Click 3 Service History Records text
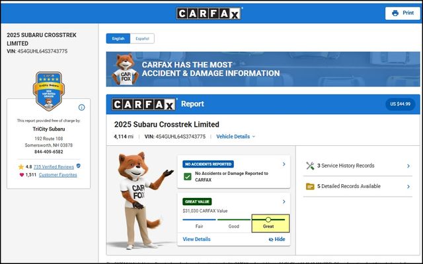The height and width of the screenshot is (264, 423). 346,166
